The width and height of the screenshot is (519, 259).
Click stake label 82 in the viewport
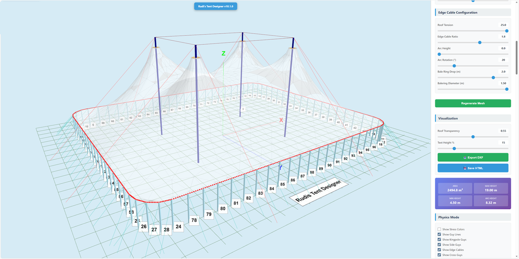pyautogui.click(x=249, y=198)
